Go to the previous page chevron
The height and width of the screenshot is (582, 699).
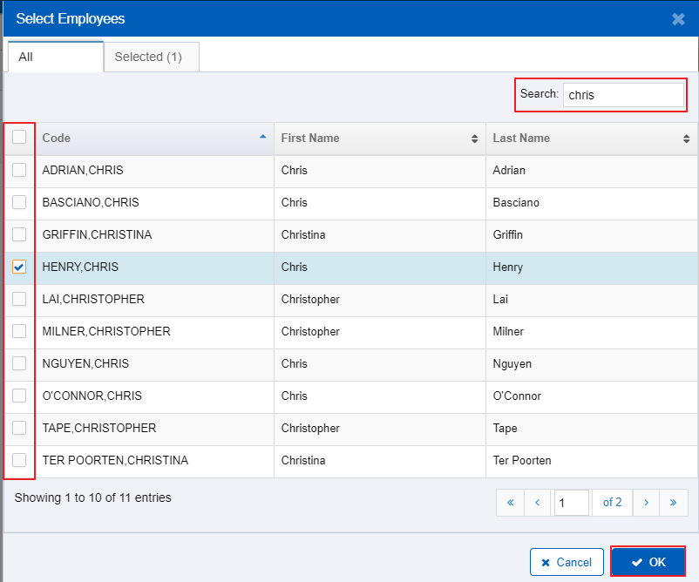[538, 503]
